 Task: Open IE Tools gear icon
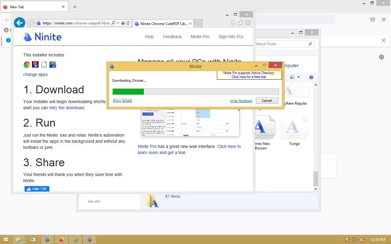(248, 23)
